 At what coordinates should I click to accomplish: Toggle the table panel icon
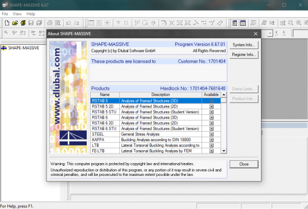243,23
